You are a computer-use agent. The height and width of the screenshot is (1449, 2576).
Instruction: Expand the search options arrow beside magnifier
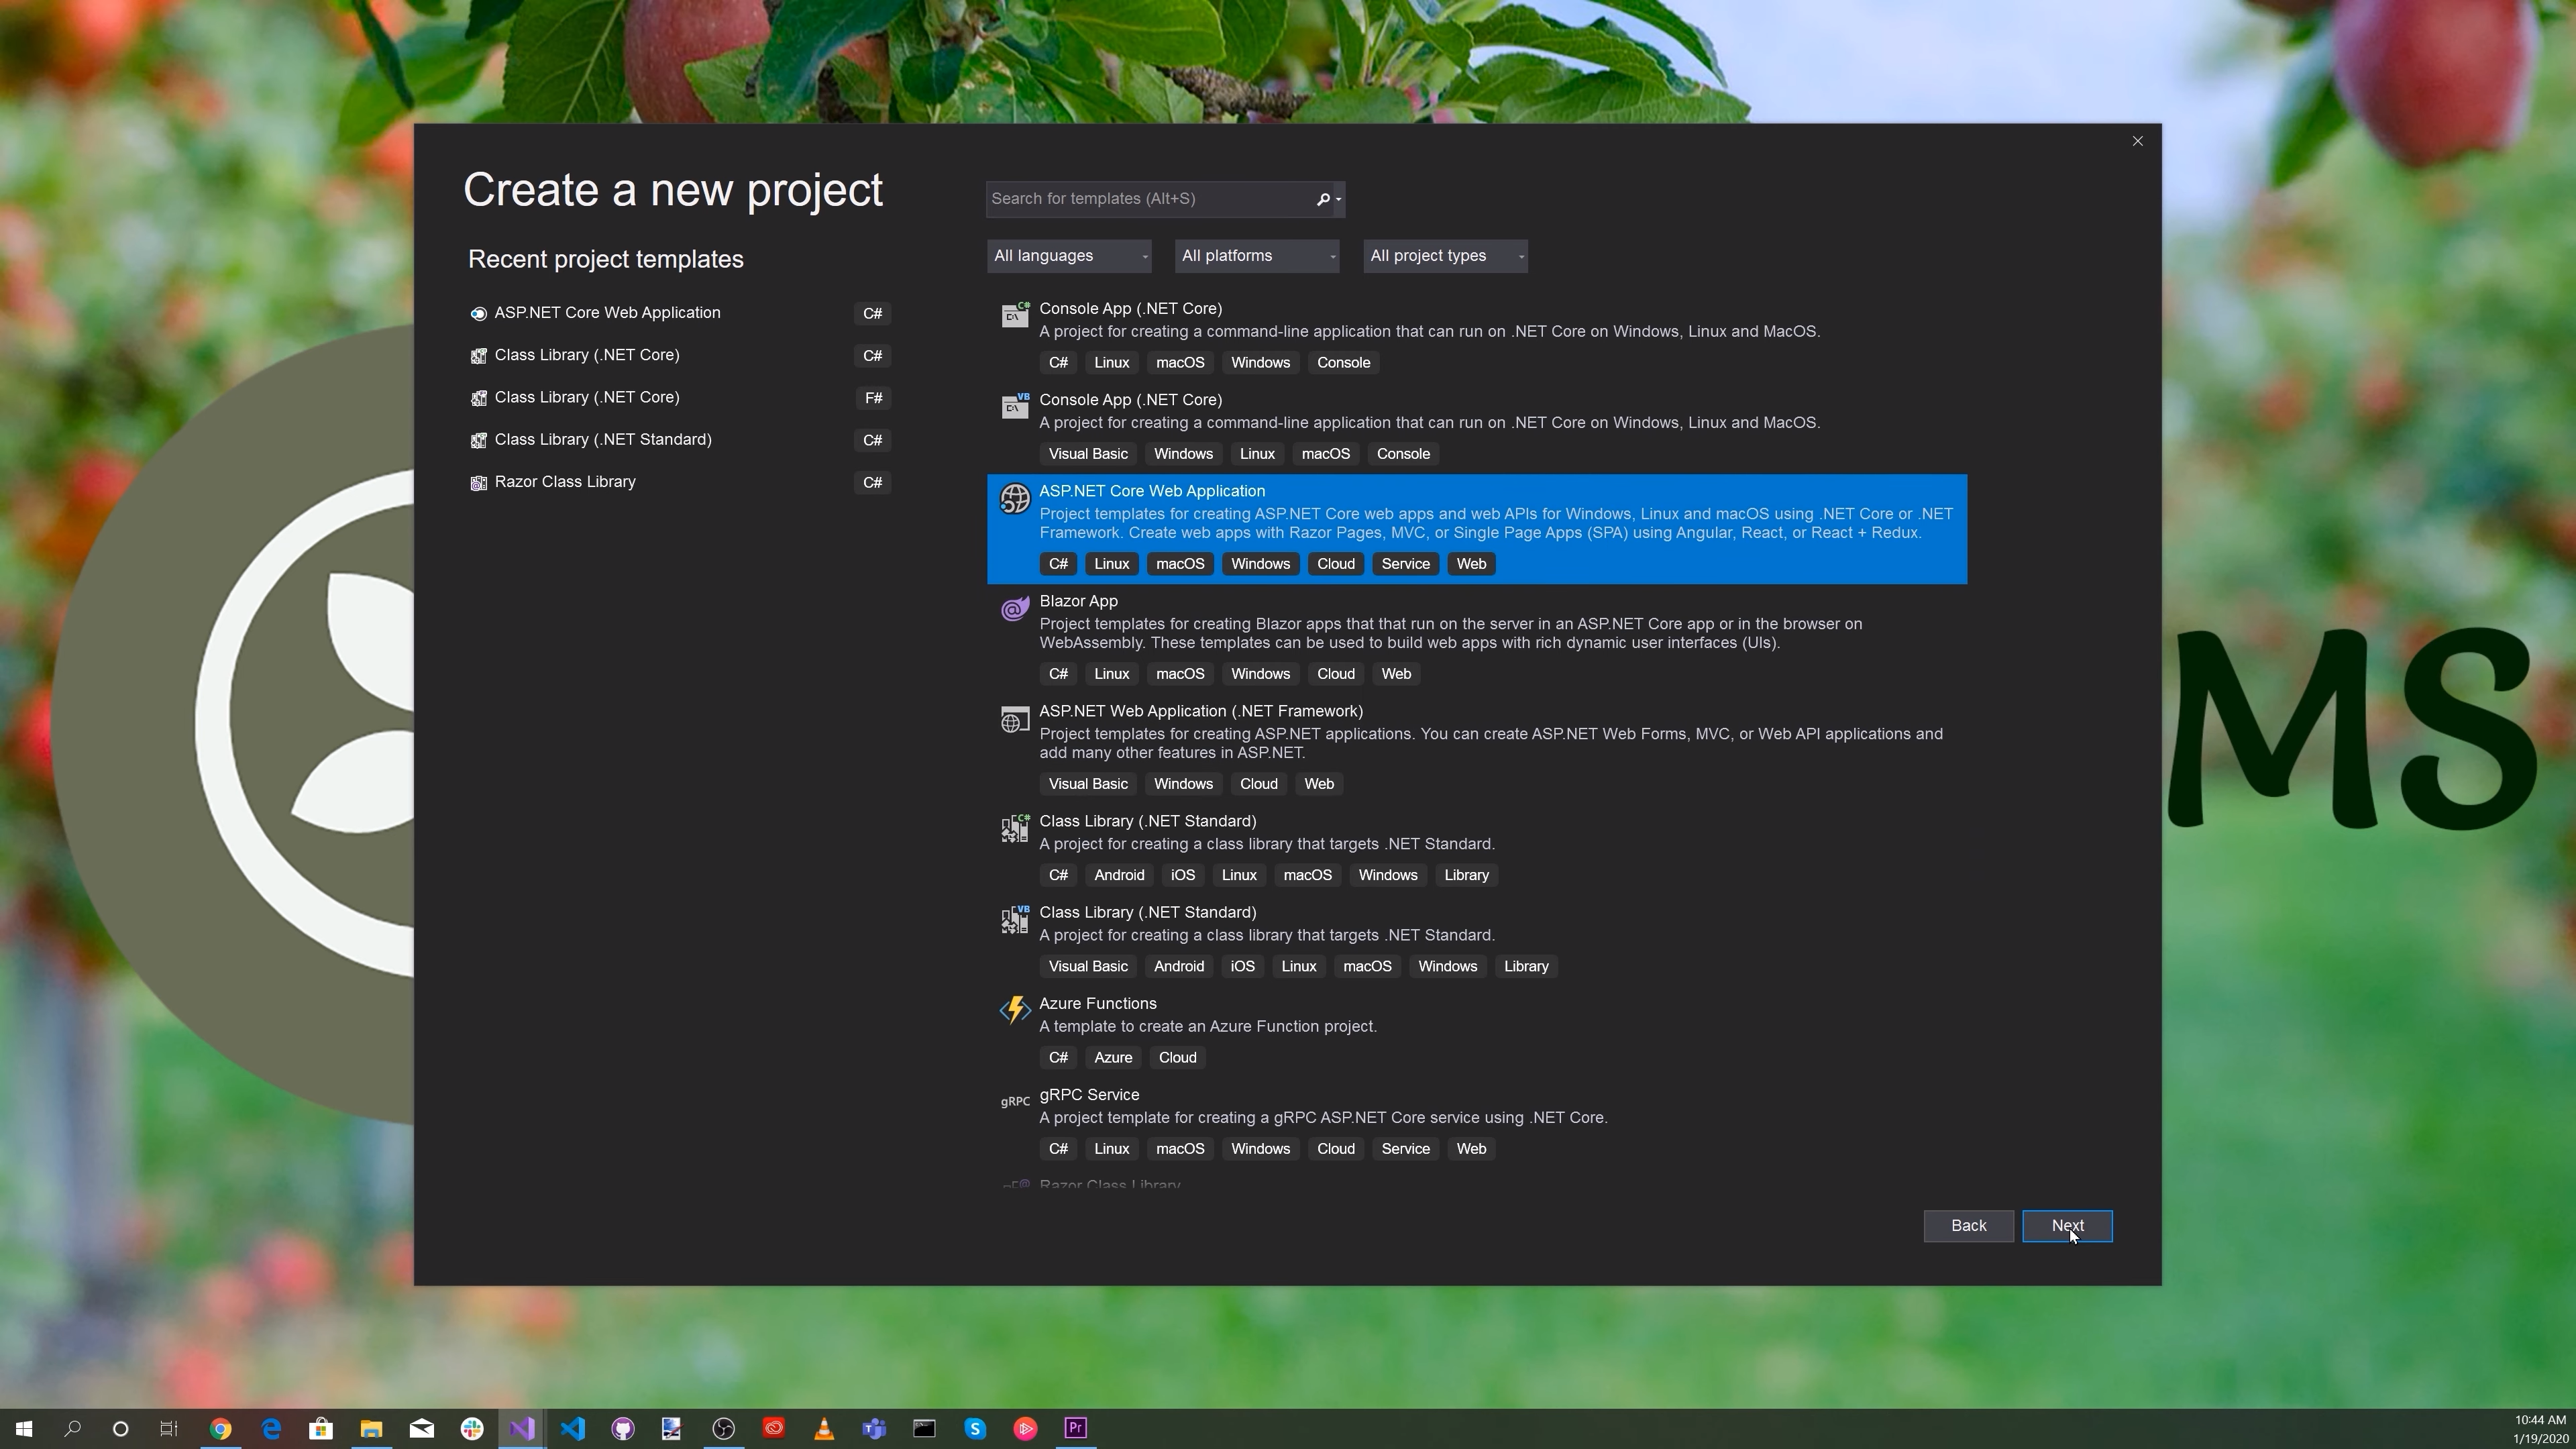tap(1338, 199)
